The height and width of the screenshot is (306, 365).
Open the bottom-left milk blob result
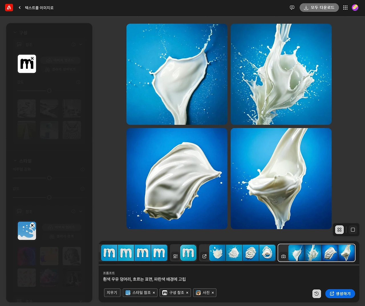(x=177, y=178)
